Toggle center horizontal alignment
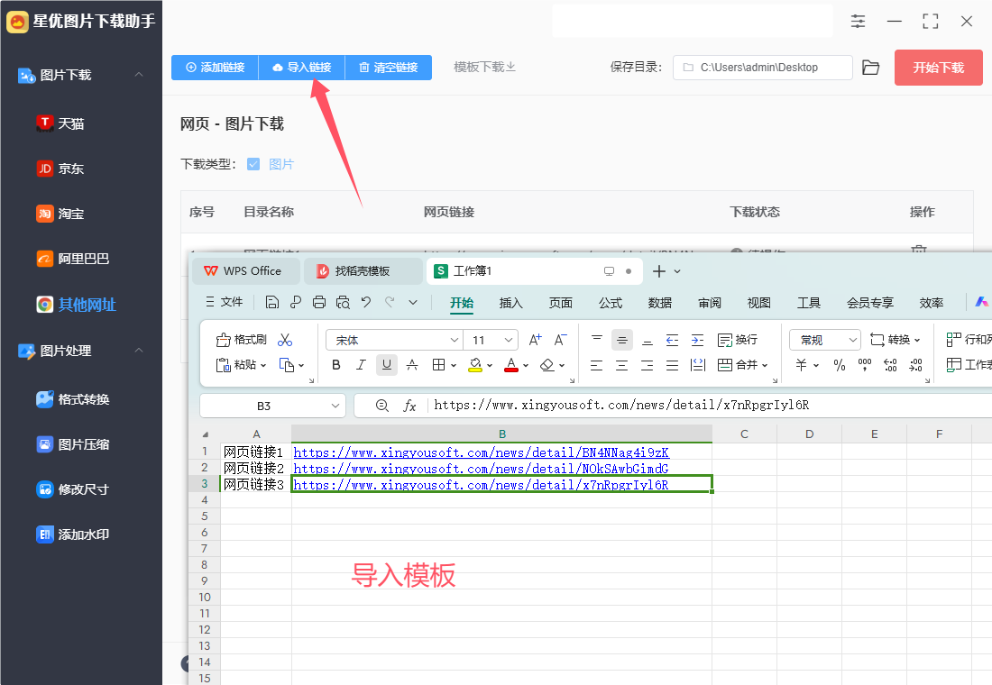The image size is (992, 685). pos(622,365)
